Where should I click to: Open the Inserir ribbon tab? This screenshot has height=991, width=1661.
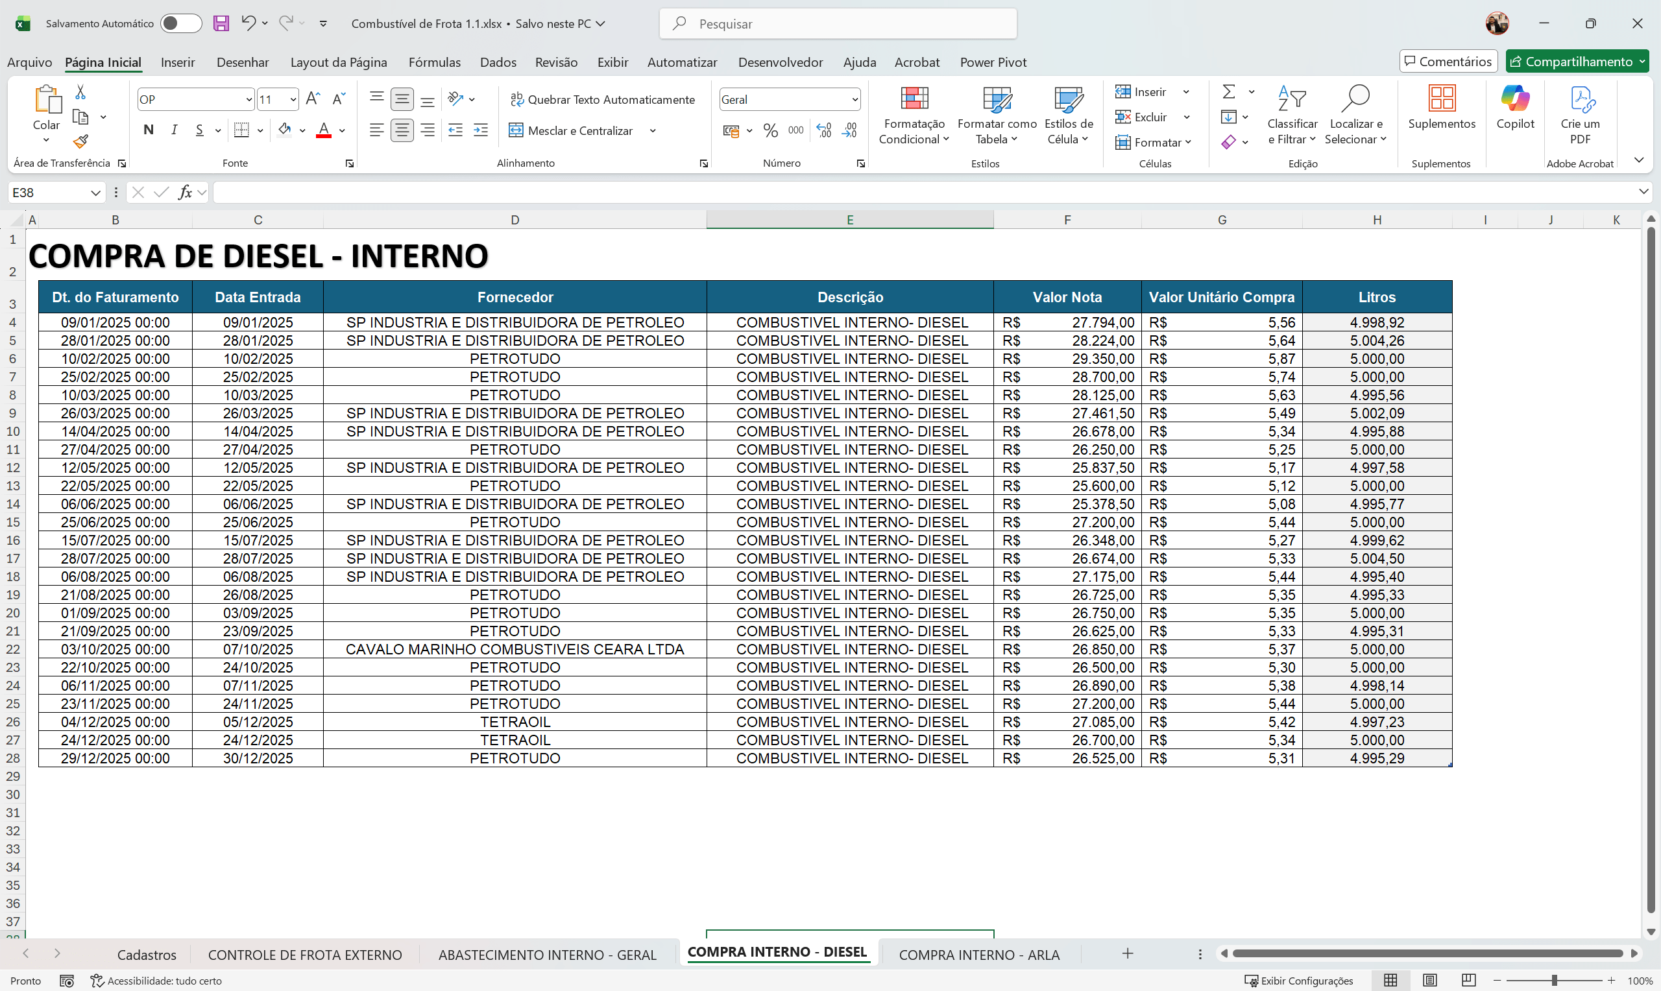tap(177, 62)
